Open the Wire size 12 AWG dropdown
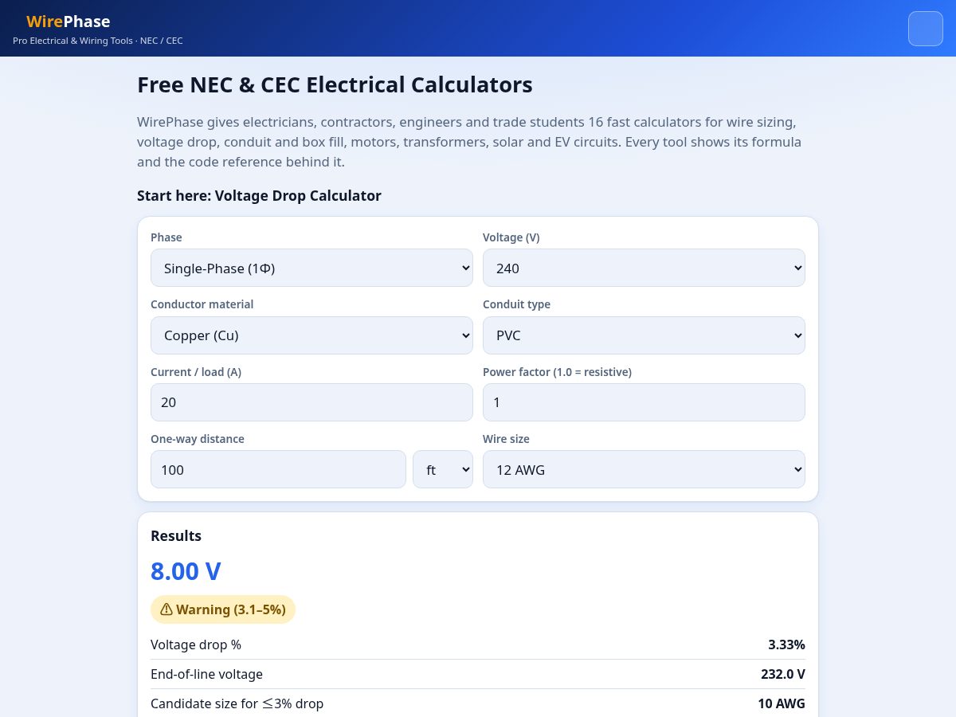Viewport: 956px width, 717px height. click(644, 469)
